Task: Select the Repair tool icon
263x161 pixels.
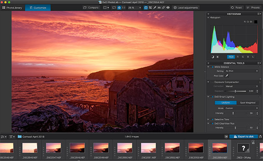Action: [x=163, y=8]
